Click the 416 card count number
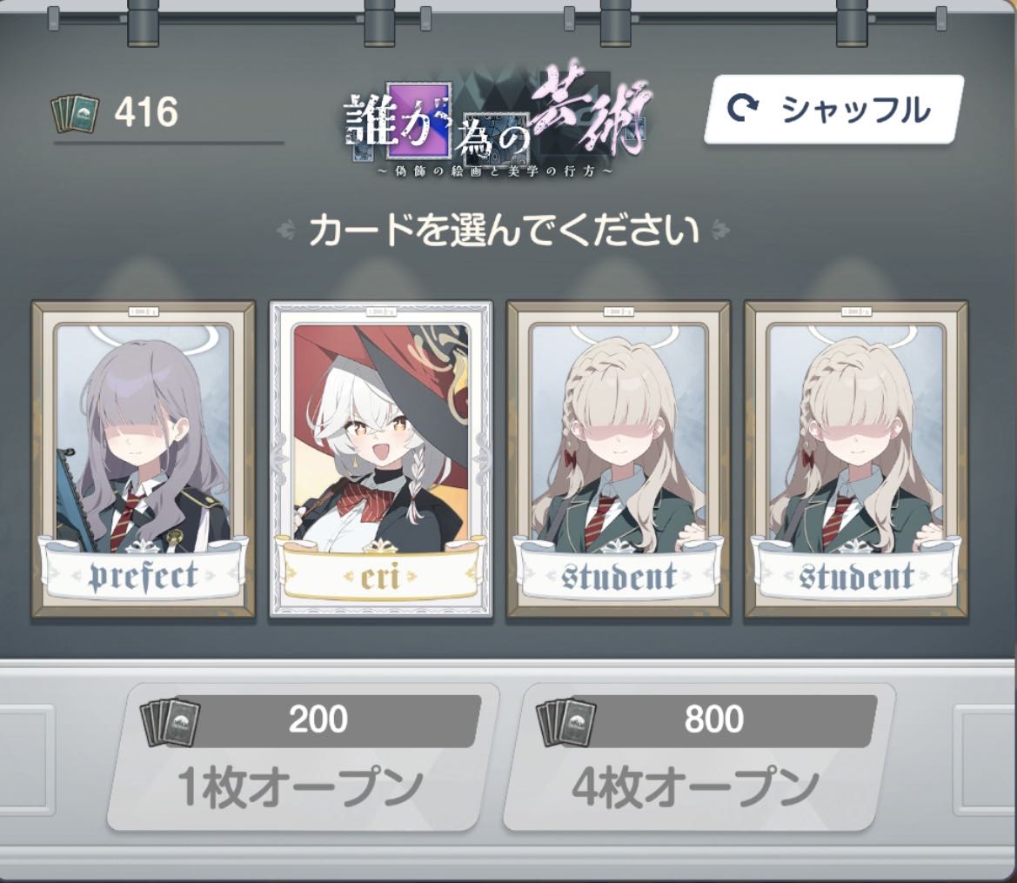Screen dimensions: 1017x883 pyautogui.click(x=146, y=111)
